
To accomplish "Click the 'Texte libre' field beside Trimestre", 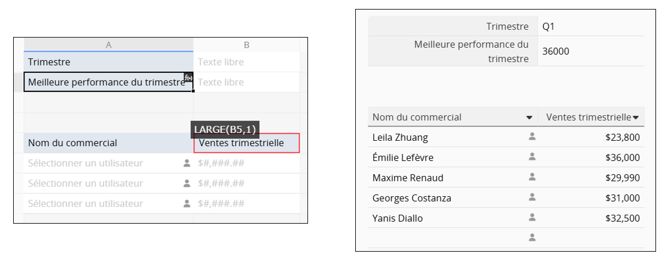I will [246, 62].
